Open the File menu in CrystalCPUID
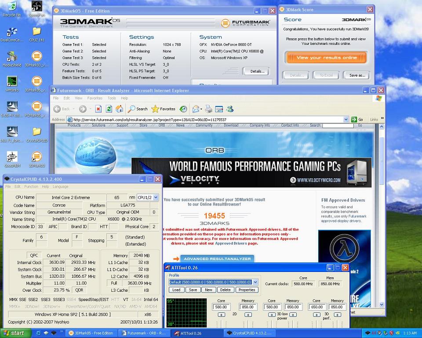This screenshot has width=422, height=338. 8,187
